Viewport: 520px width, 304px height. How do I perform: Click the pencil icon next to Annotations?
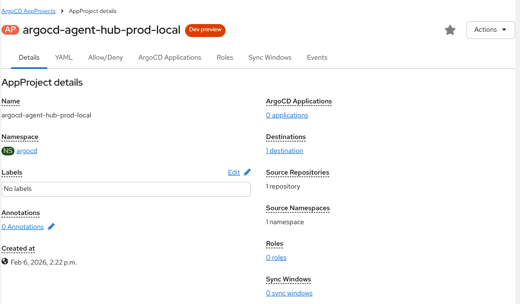[x=51, y=227]
